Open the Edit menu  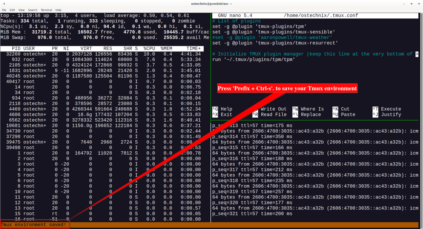[12, 10]
